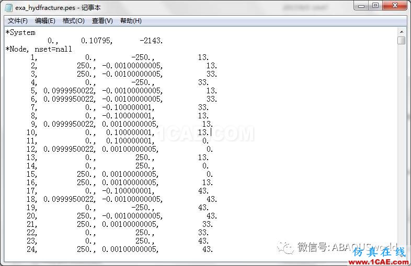The height and width of the screenshot is (266, 411).
Task: Click node number 20, row
Action: (x=122, y=216)
